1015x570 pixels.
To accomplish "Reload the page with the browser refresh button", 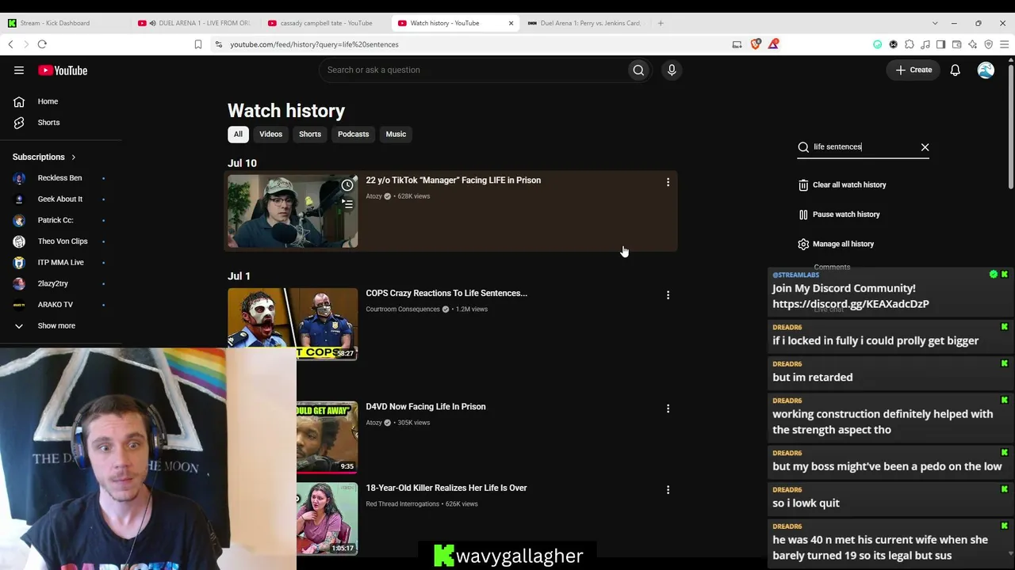I will pos(42,44).
